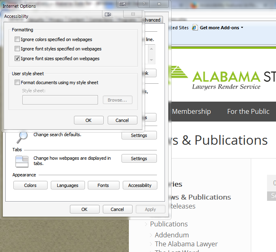Enable Ignore colors specified on webpages
The width and height of the screenshot is (276, 252).
tap(17, 39)
